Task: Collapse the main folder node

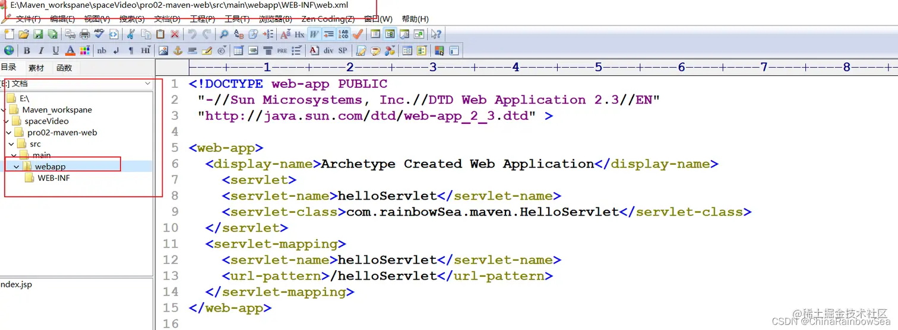Action: [14, 155]
